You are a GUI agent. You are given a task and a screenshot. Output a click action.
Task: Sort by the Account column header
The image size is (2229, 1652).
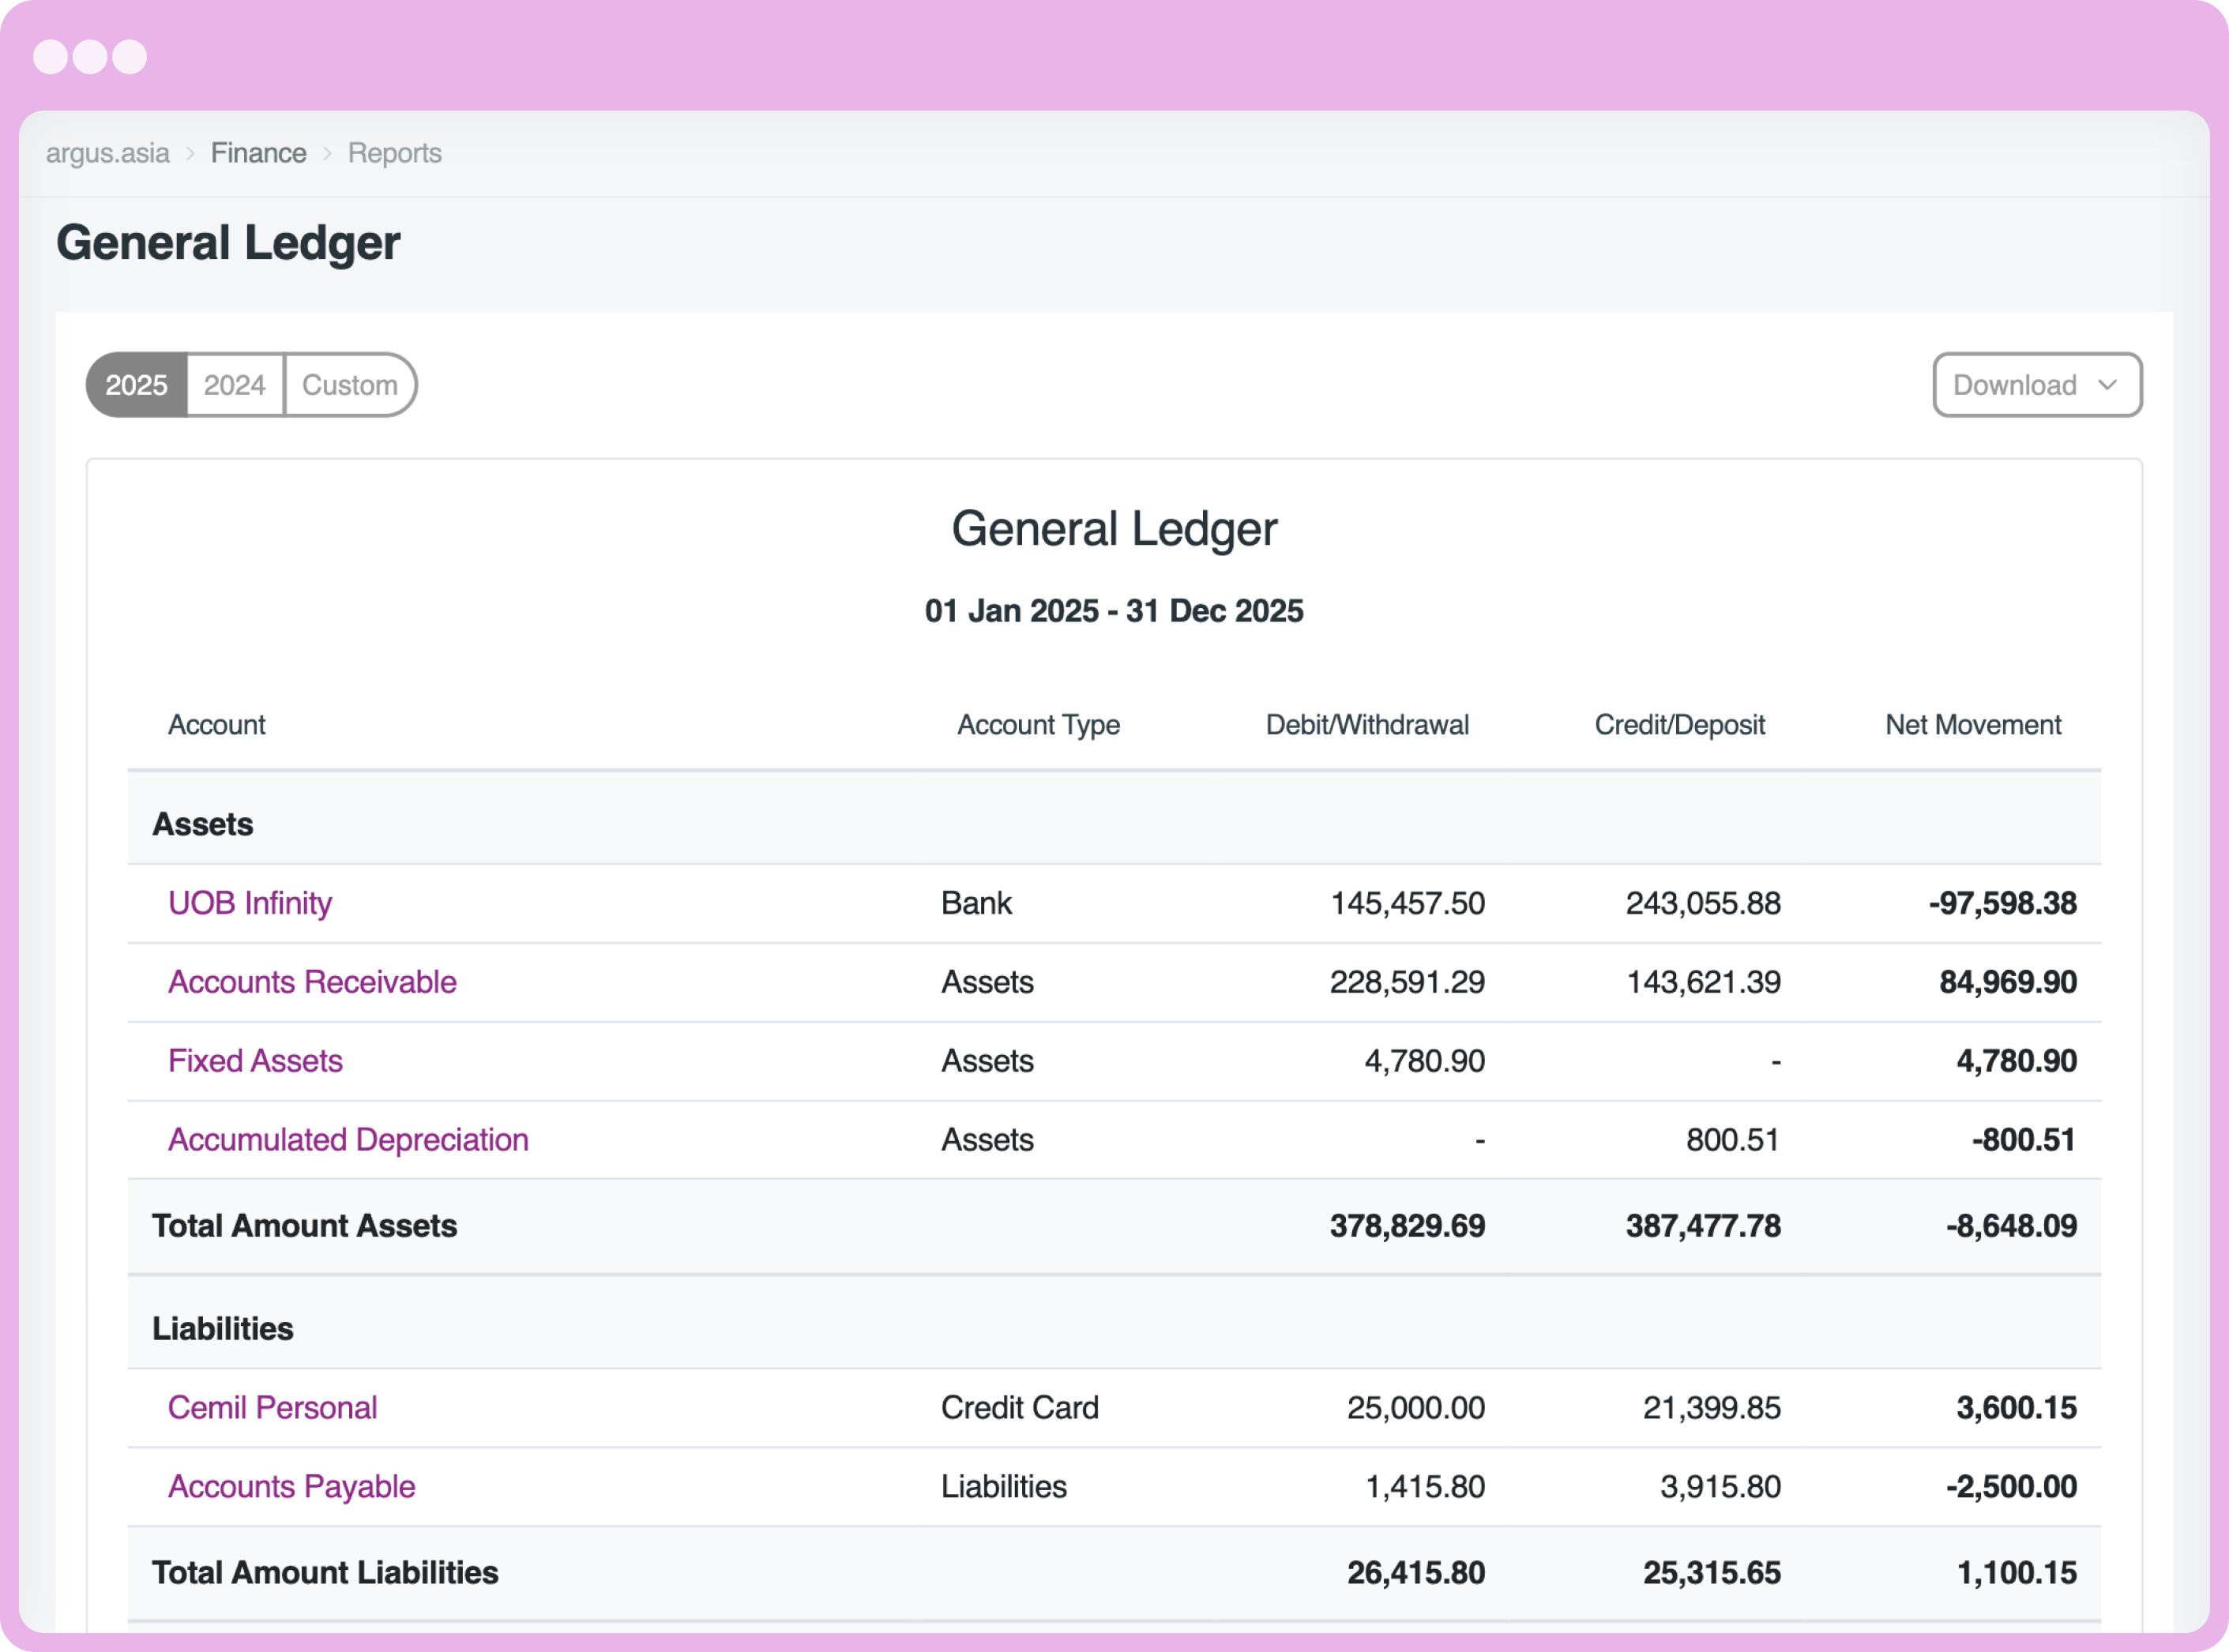[x=216, y=724]
